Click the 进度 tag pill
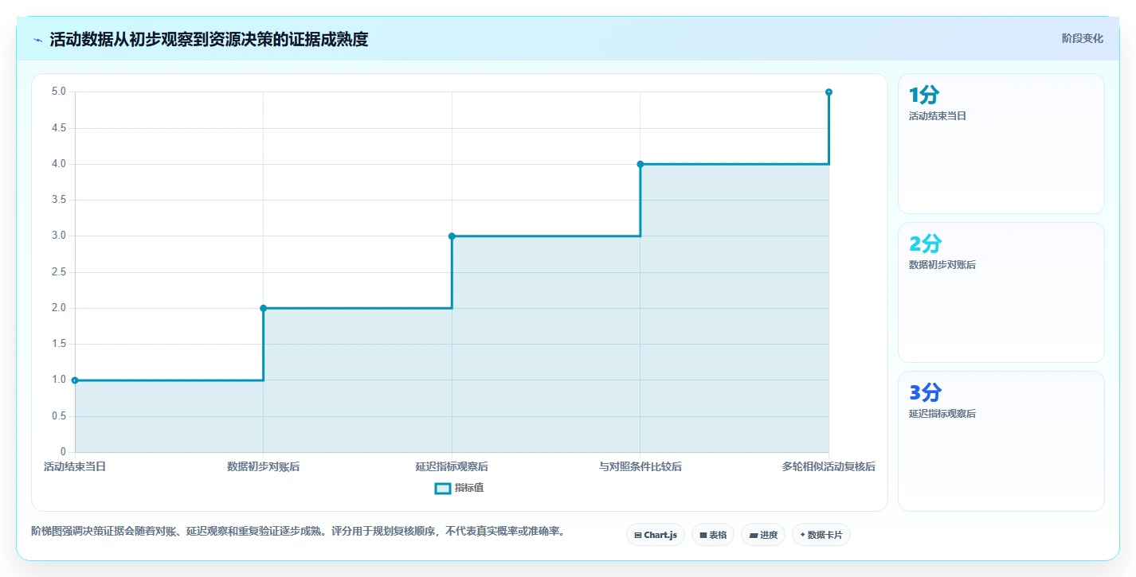Viewport: 1136px width, 577px height. coord(763,535)
